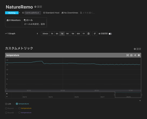Click the minus zoom-out button on timeline

[7, 97]
